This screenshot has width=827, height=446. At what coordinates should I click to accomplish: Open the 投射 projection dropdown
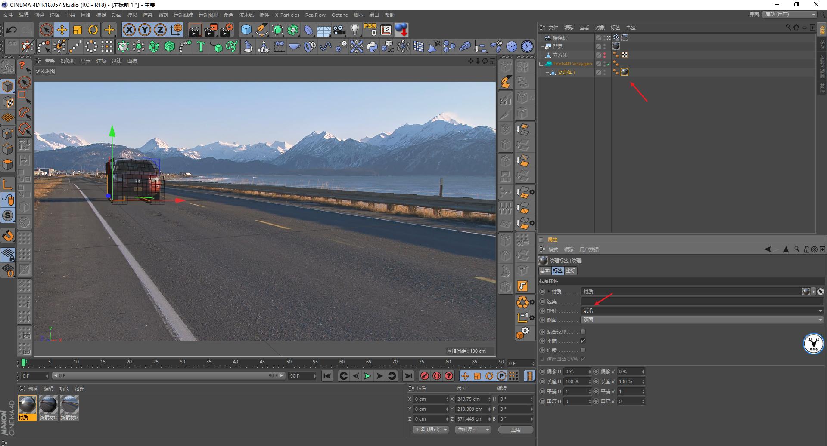coord(702,311)
